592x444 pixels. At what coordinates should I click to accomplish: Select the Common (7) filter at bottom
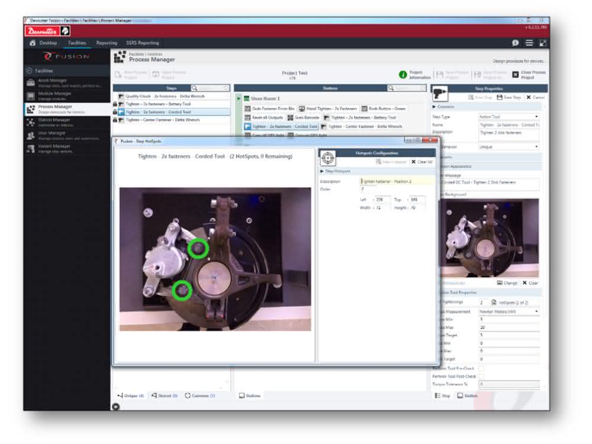[x=200, y=395]
